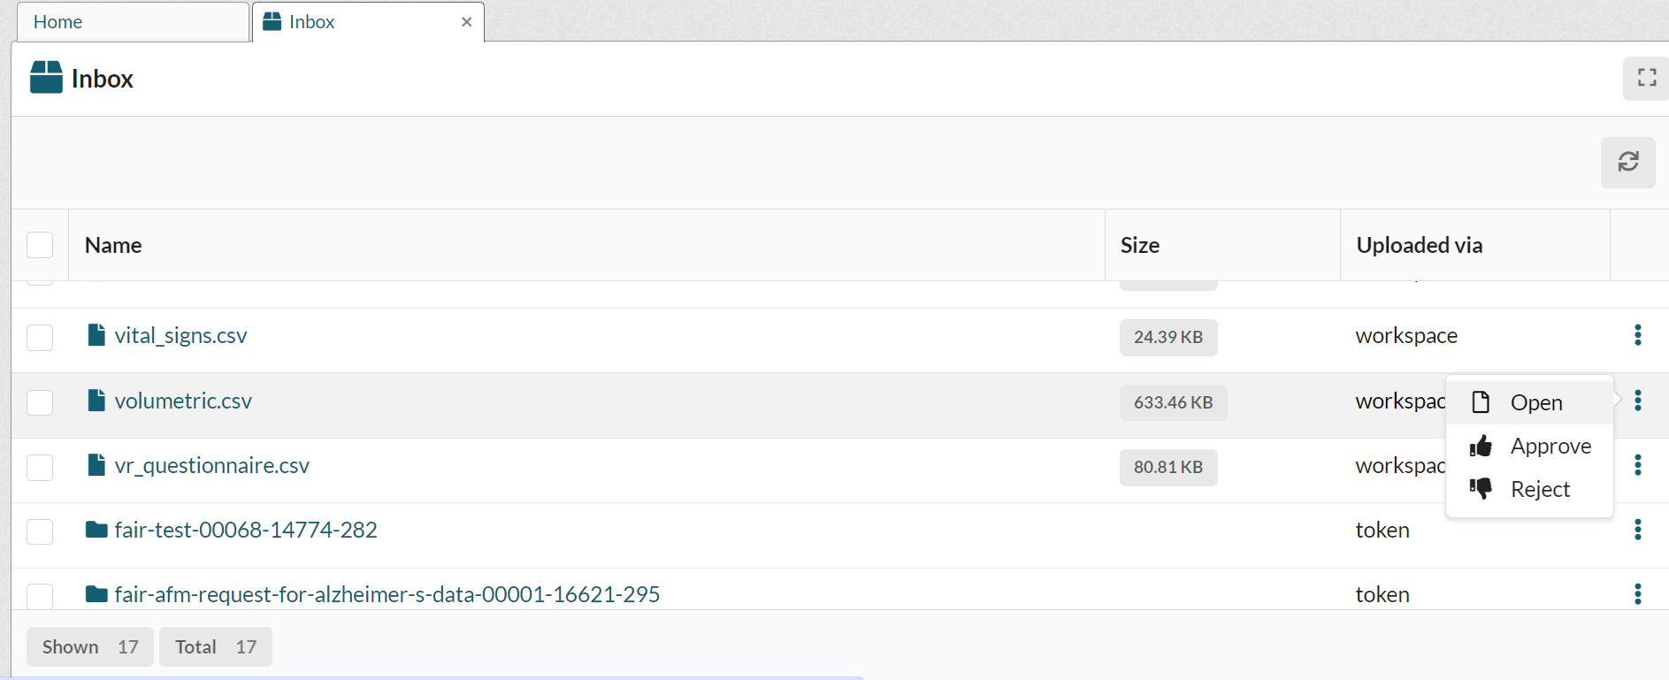Check the checkbox for vital_signs.csv
The height and width of the screenshot is (680, 1669).
[40, 337]
